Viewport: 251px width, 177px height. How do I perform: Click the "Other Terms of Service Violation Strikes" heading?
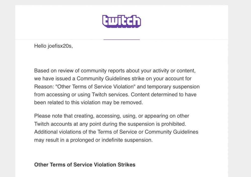85,165
